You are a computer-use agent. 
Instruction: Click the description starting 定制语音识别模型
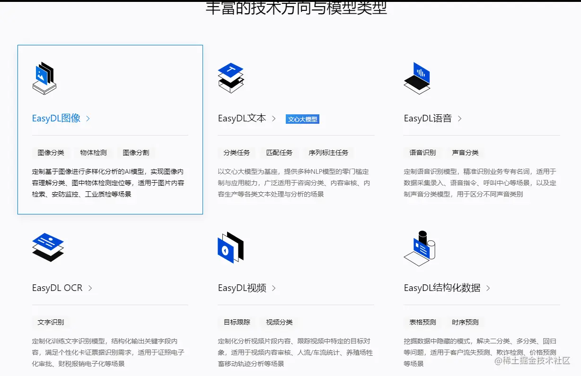tap(480, 183)
